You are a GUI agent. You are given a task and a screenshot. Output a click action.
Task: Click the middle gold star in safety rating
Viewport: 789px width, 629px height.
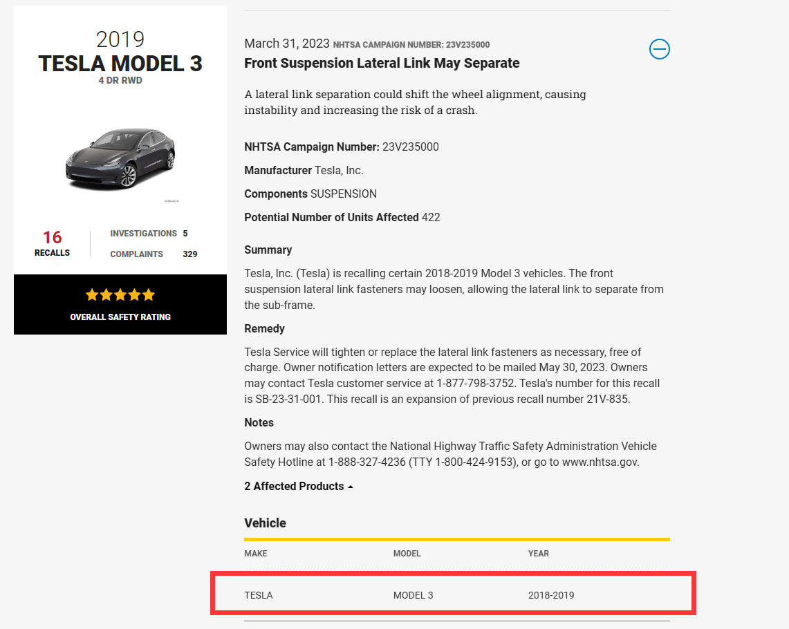120,295
